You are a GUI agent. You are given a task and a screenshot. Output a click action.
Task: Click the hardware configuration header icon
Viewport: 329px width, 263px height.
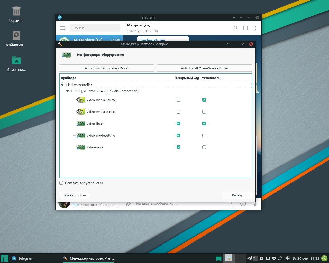pos(66,55)
